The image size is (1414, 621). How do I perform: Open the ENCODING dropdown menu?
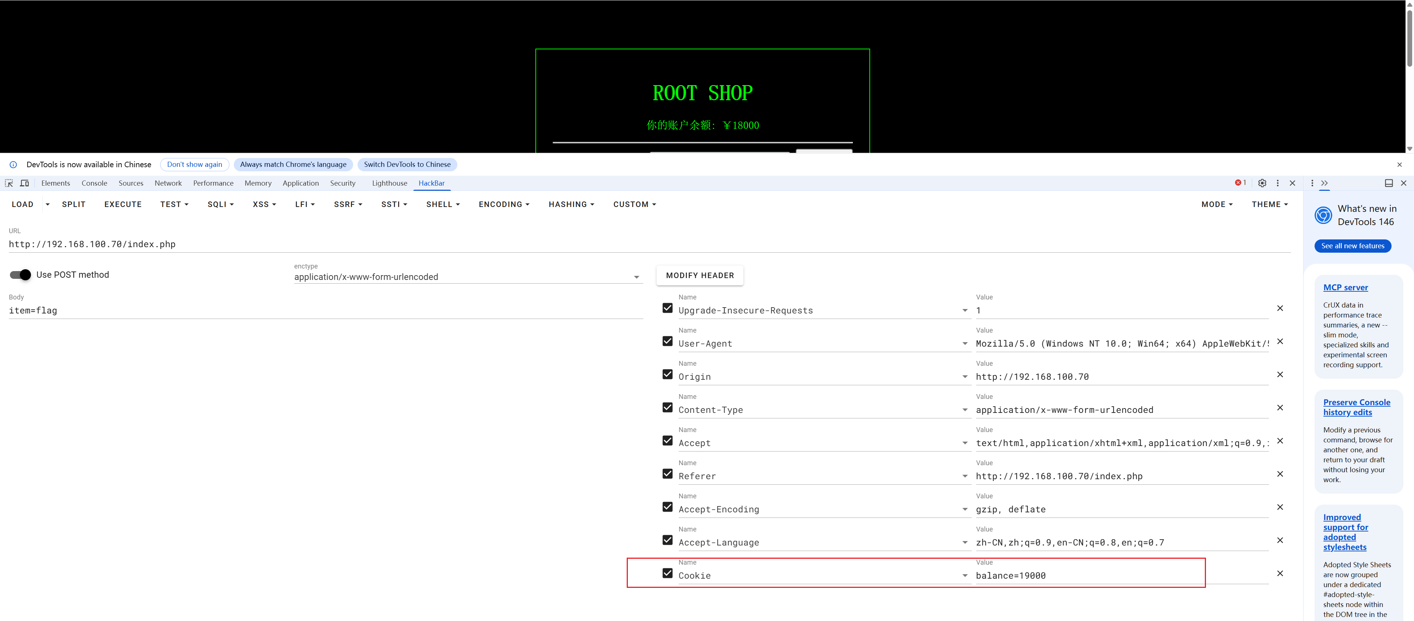tap(503, 204)
